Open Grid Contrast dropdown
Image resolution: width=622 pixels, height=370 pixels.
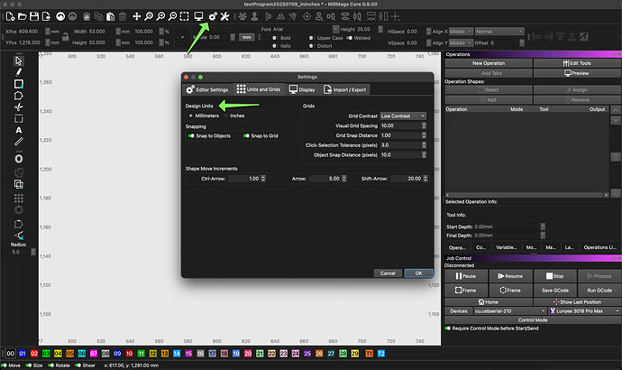[402, 116]
